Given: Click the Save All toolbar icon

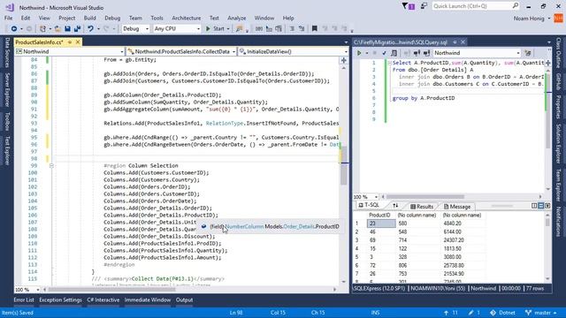Looking at the screenshot, I should tap(77, 28).
